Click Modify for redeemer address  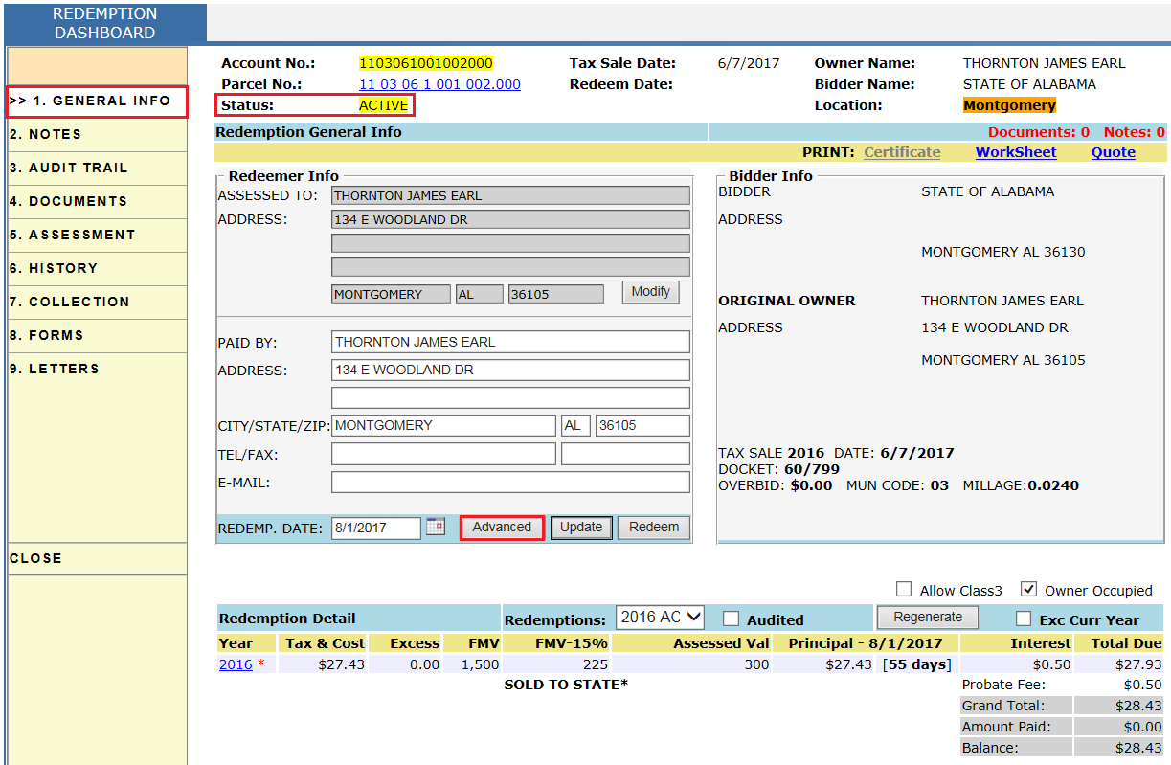tap(651, 292)
